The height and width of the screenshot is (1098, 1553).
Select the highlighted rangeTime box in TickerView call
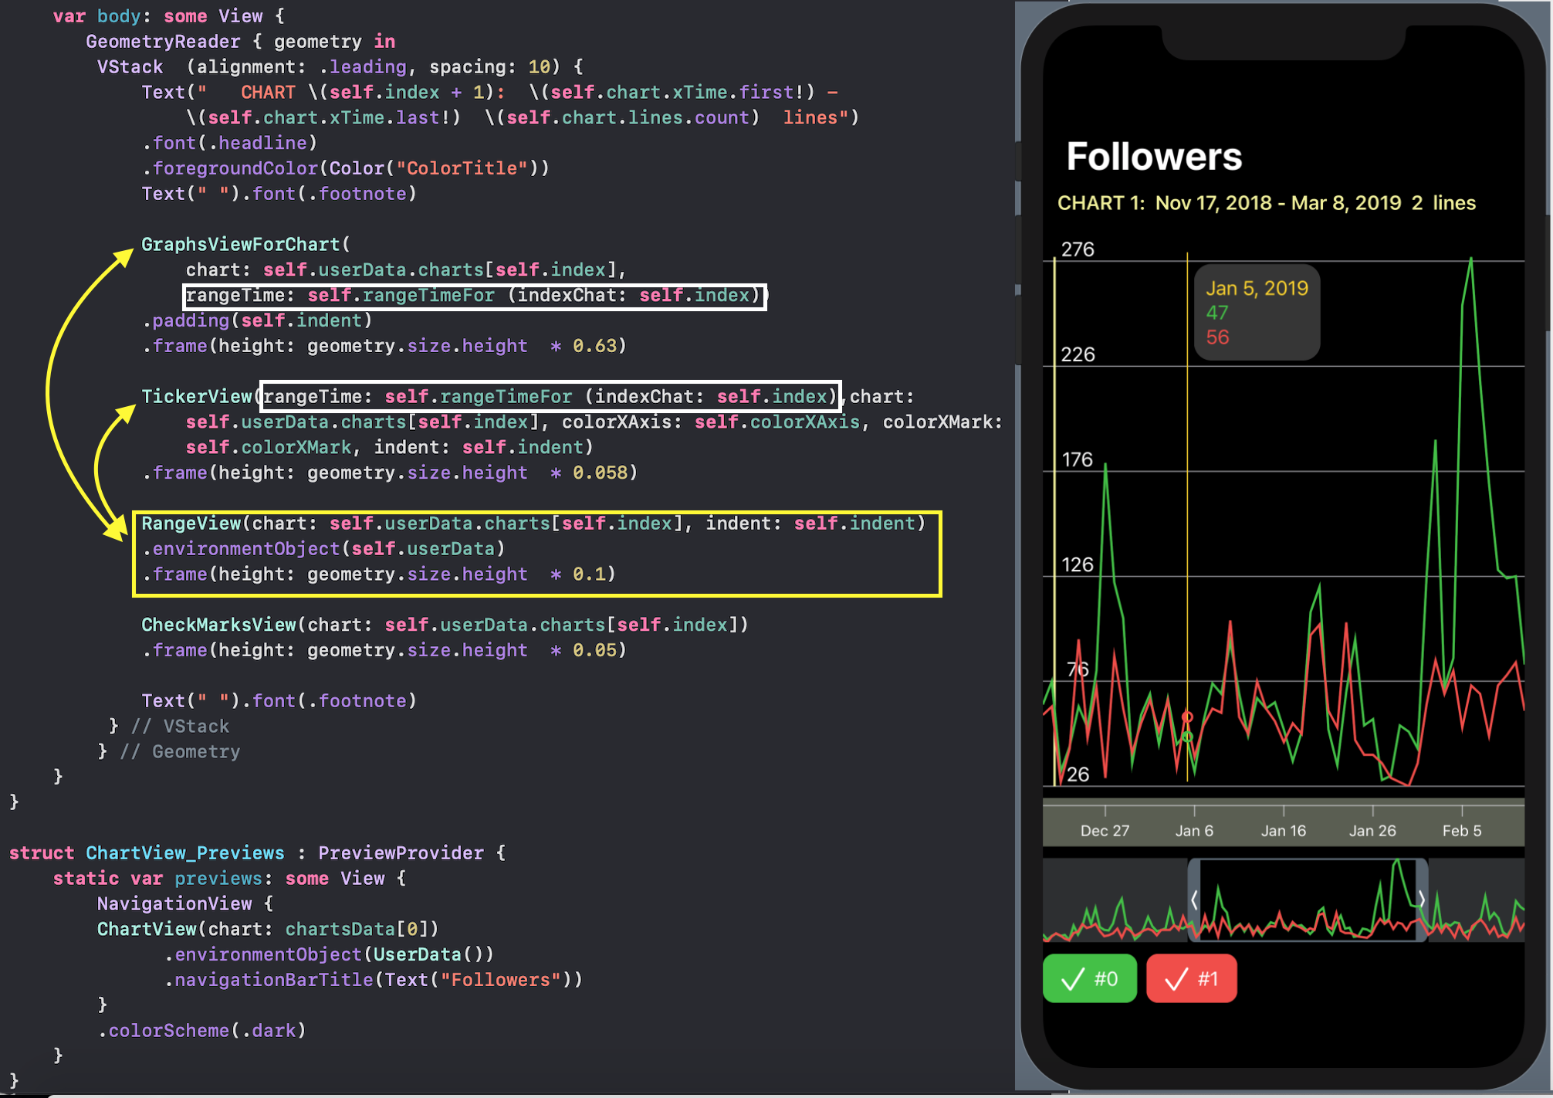pyautogui.click(x=550, y=396)
